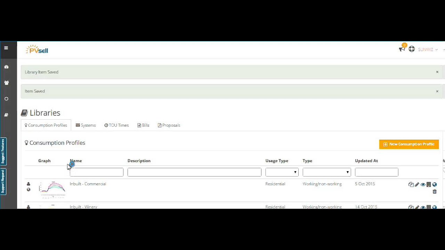The width and height of the screenshot is (445, 250).
Task: Sort by the Type column header
Action: pos(307,161)
